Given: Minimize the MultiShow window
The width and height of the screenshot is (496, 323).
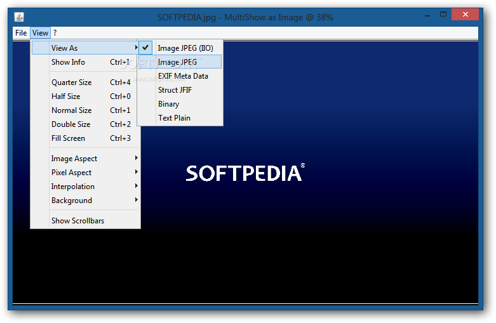Looking at the screenshot, I should (x=427, y=15).
